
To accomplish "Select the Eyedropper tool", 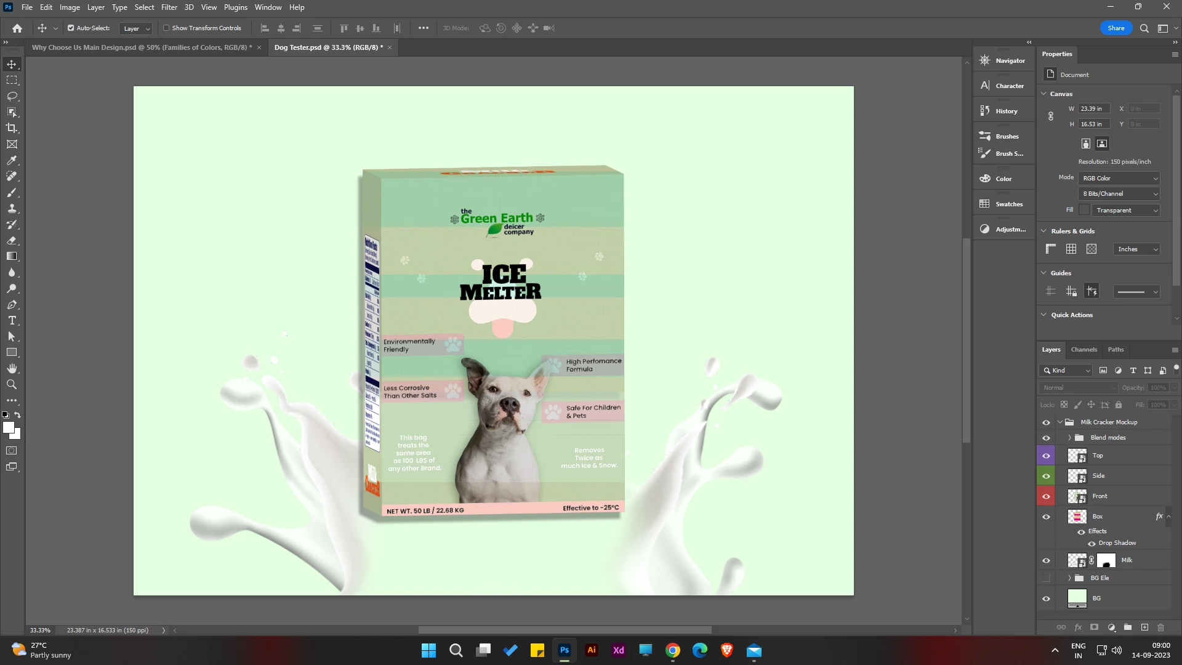I will 12,160.
